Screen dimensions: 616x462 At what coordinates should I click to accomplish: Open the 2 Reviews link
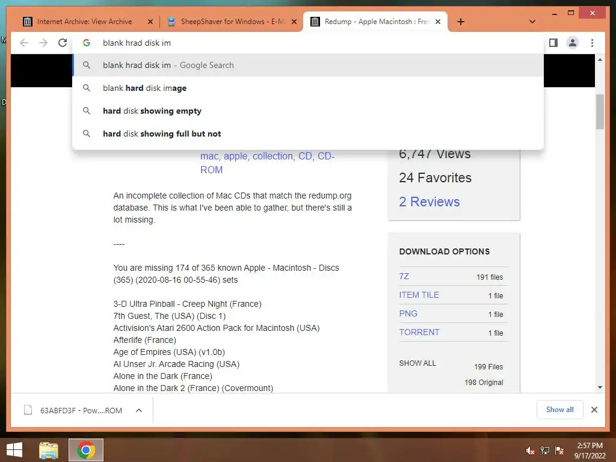[430, 202]
